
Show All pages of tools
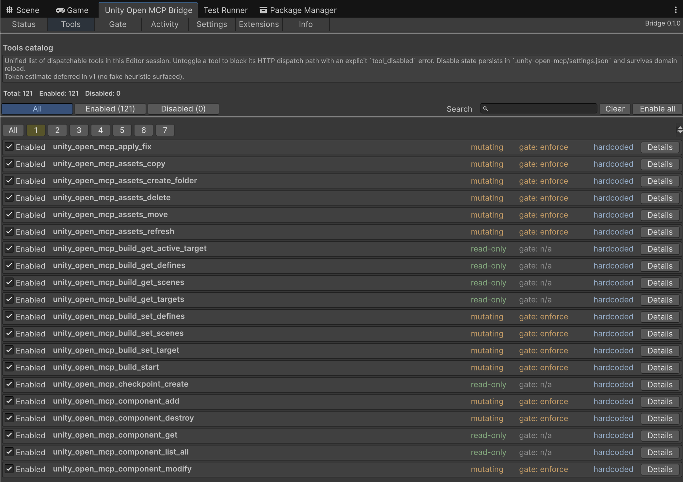coord(13,130)
